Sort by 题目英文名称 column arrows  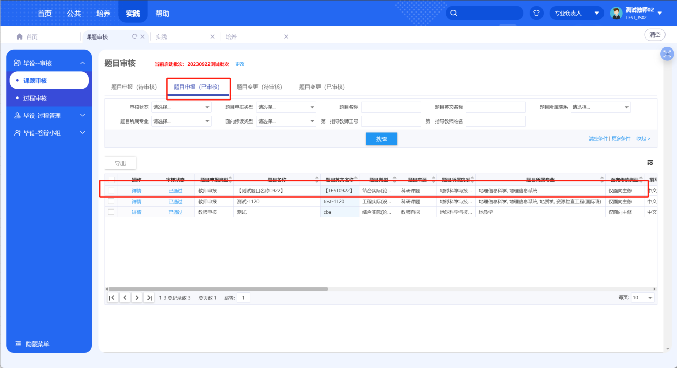(x=355, y=179)
